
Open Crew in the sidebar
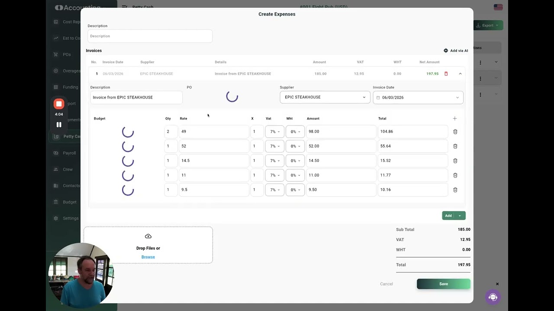pyautogui.click(x=64, y=169)
